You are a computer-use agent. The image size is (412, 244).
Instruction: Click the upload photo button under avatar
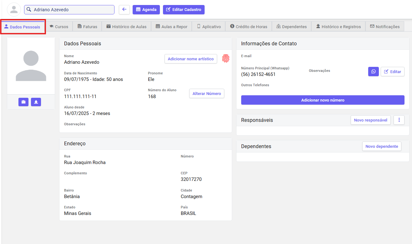point(36,102)
